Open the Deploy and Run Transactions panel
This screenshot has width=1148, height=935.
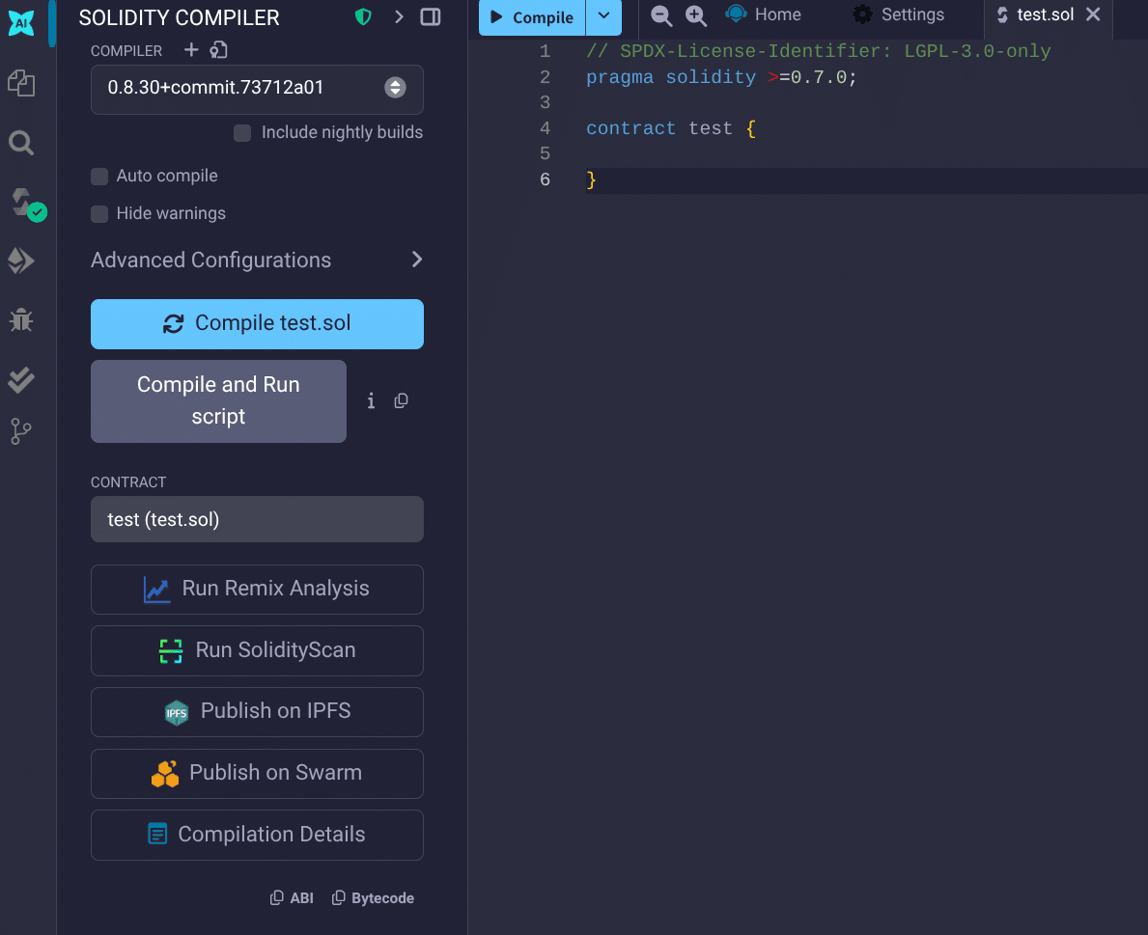pyautogui.click(x=21, y=259)
